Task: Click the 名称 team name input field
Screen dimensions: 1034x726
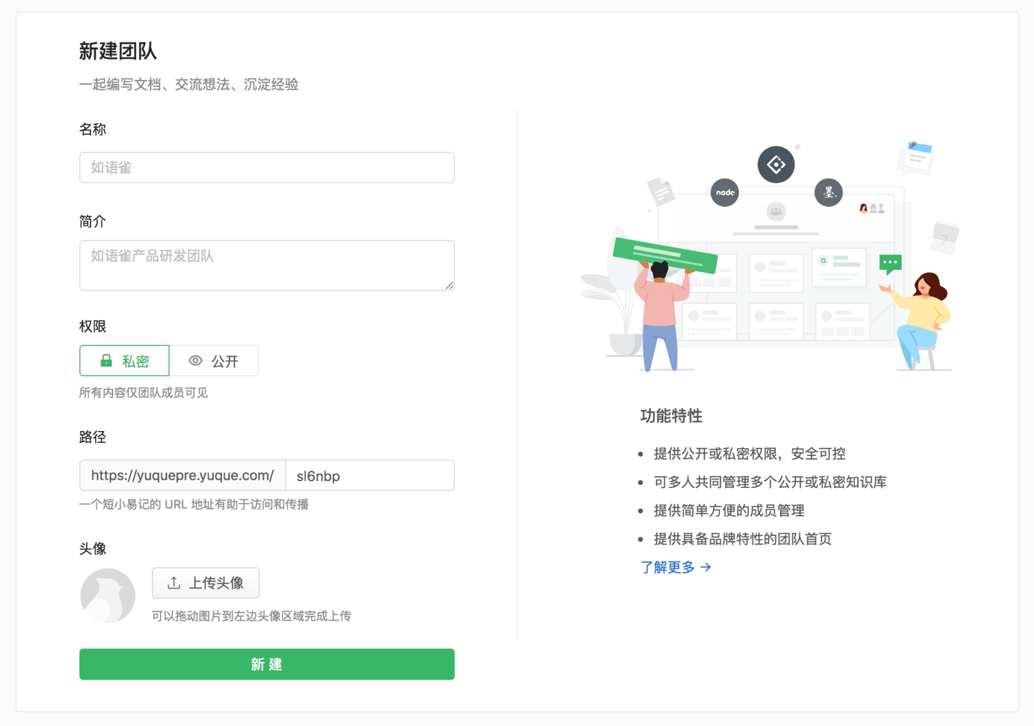Action: [267, 167]
